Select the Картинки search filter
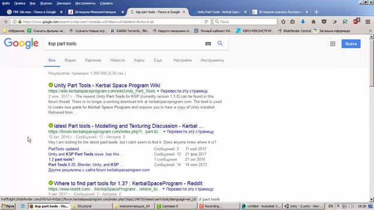 (x=93, y=60)
